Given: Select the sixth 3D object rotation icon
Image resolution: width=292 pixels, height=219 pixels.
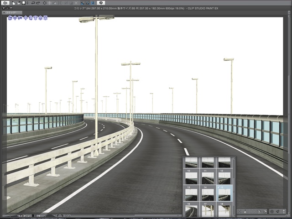Looking at the screenshot, I should 36,18.
